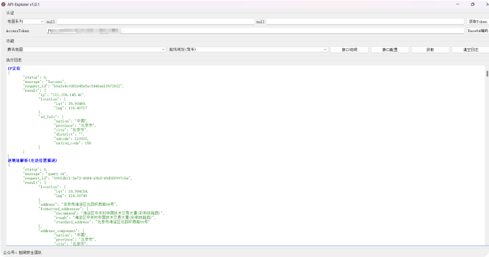
Task: Click the lat value 39.90469
Action: [x=77, y=104]
